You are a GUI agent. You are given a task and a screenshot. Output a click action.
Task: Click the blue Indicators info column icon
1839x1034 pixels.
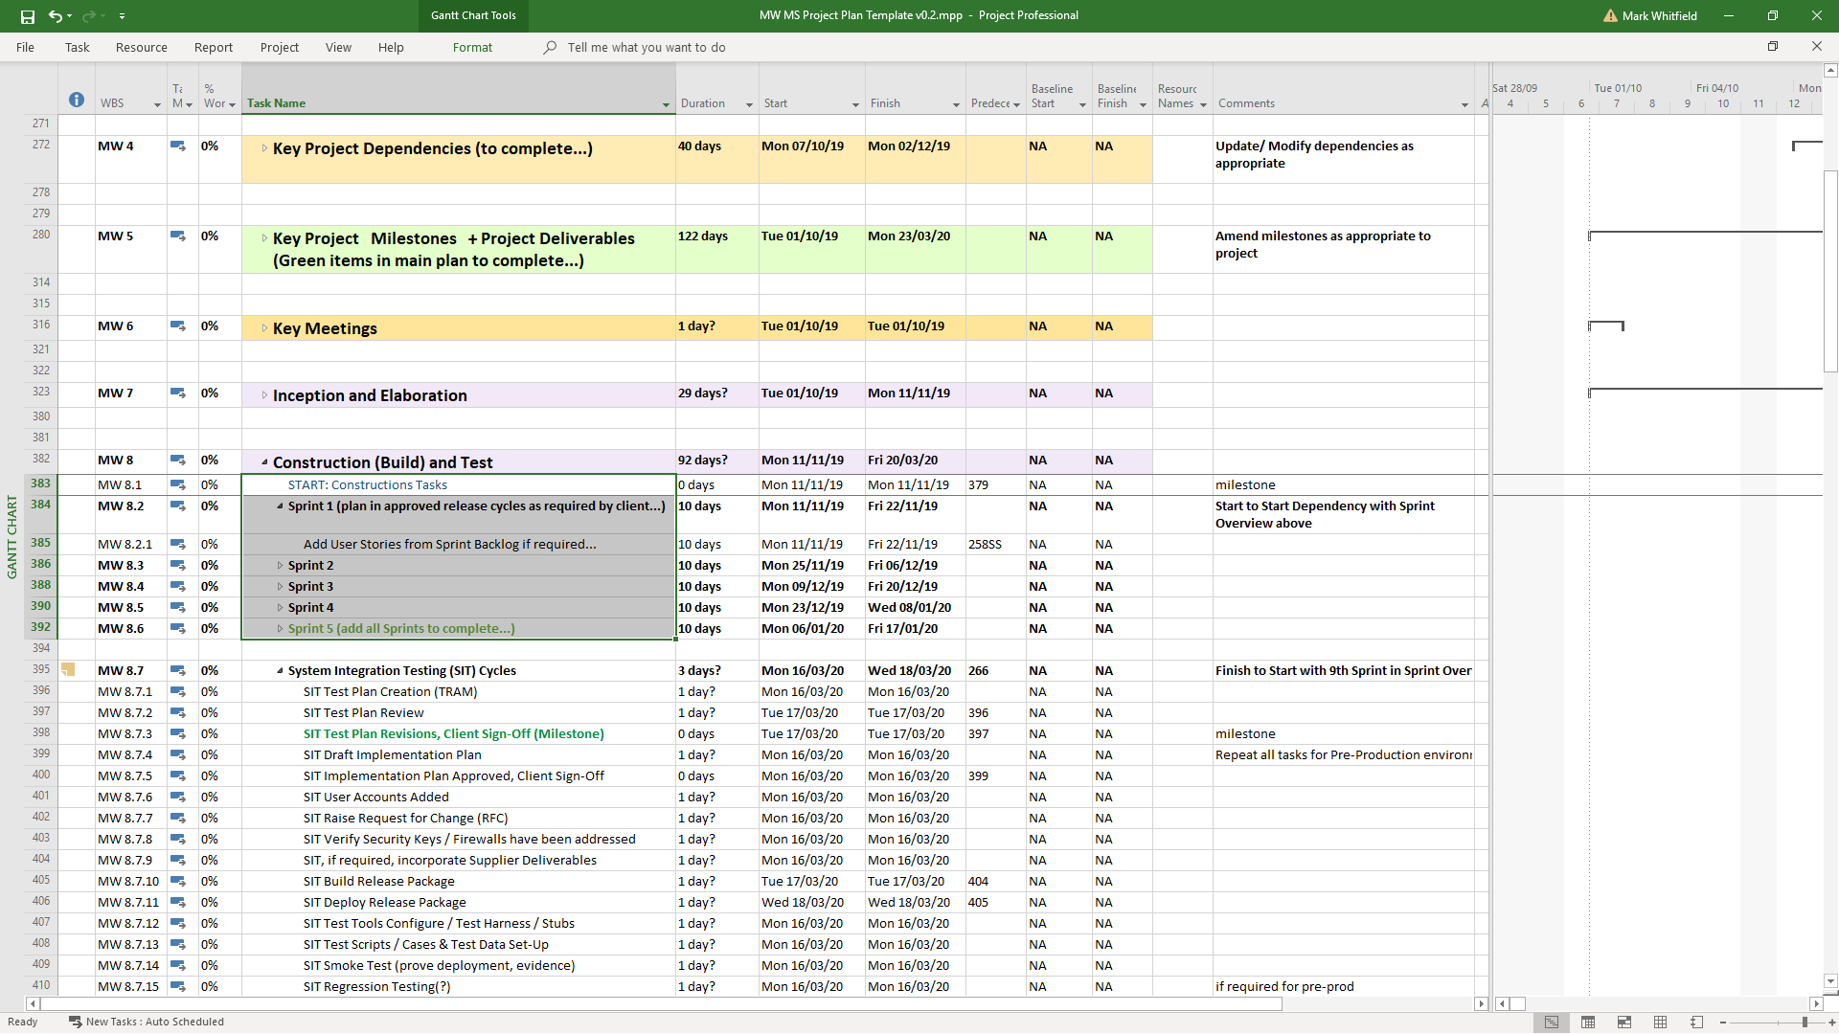coord(77,101)
